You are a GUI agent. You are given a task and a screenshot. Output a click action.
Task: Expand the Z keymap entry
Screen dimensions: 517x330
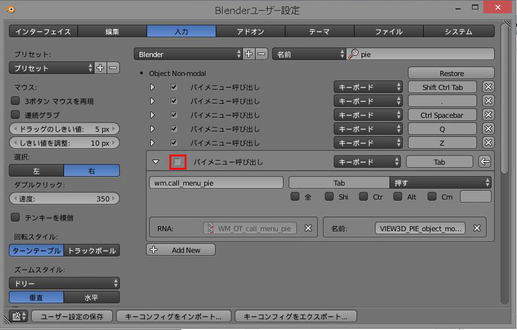coord(152,143)
